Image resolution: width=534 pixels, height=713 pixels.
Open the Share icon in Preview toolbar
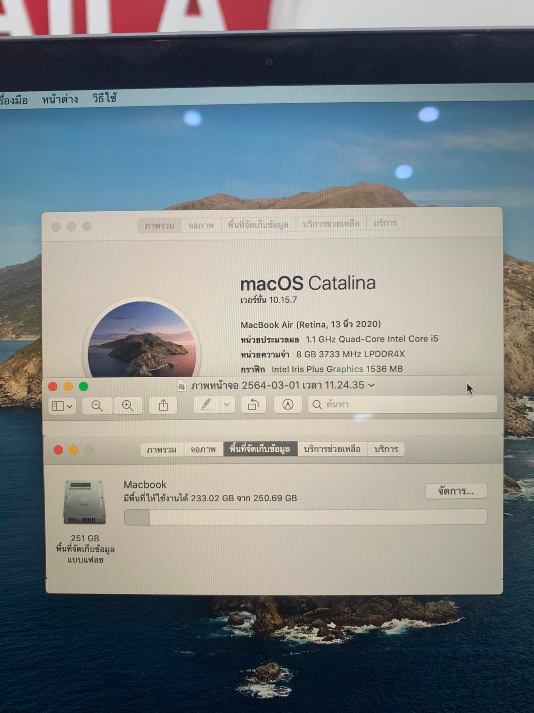coord(163,405)
